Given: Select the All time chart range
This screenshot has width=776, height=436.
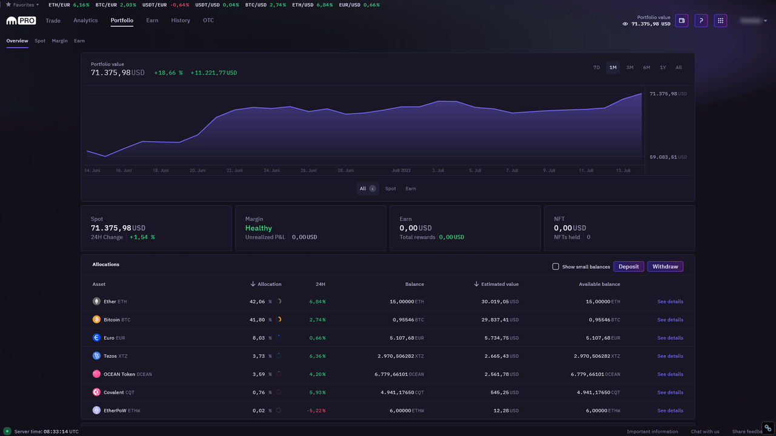Looking at the screenshot, I should pyautogui.click(x=678, y=67).
